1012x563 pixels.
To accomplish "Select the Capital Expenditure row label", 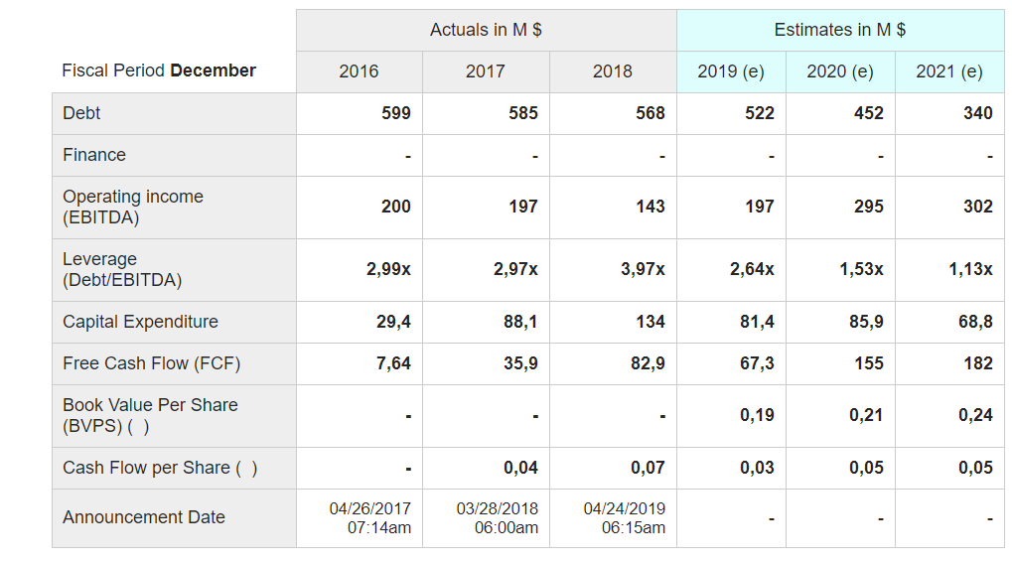I will click(140, 322).
